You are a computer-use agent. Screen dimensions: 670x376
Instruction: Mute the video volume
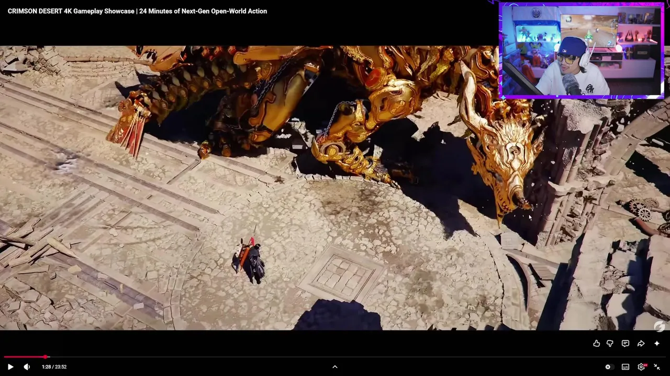point(27,367)
